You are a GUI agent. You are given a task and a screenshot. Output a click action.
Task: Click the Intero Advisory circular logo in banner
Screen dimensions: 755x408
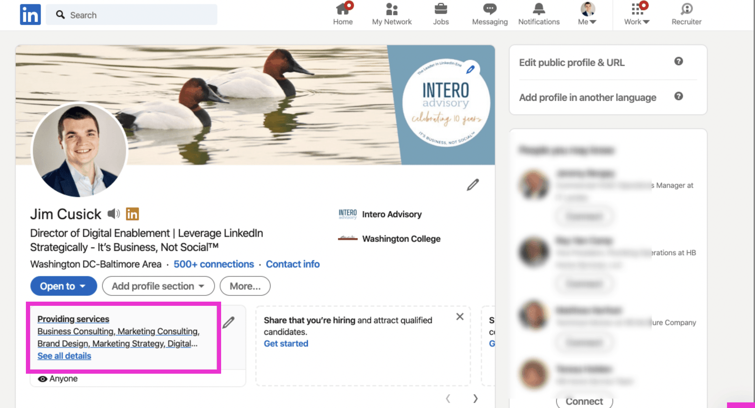446,103
